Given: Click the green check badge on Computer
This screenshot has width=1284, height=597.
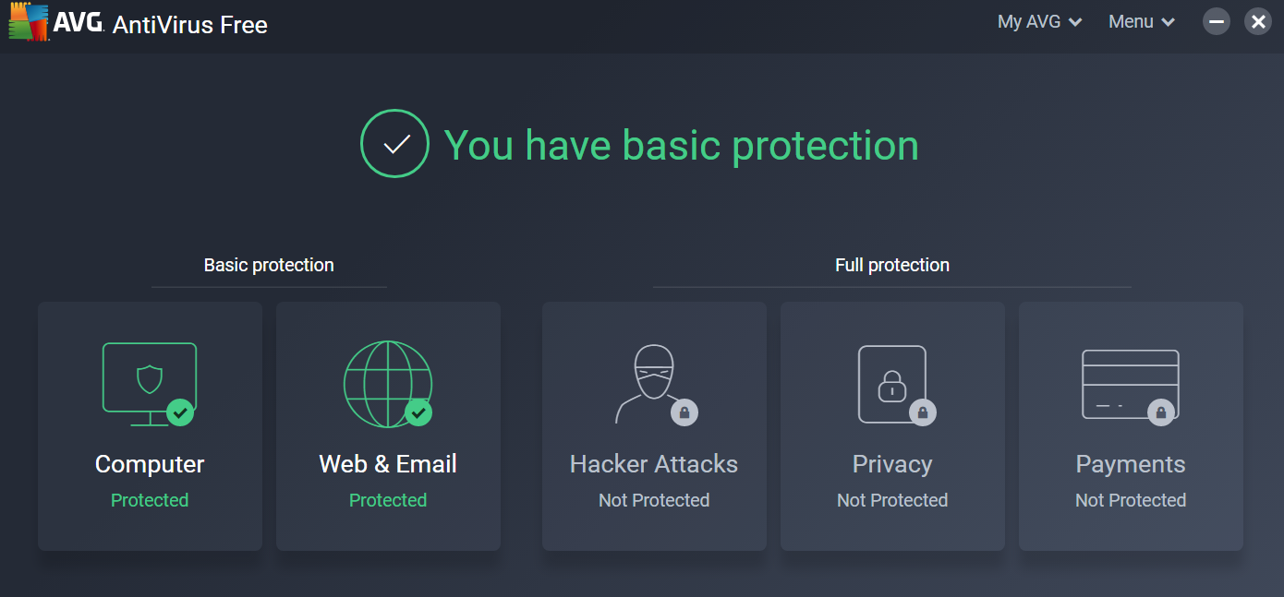Looking at the screenshot, I should (x=180, y=412).
